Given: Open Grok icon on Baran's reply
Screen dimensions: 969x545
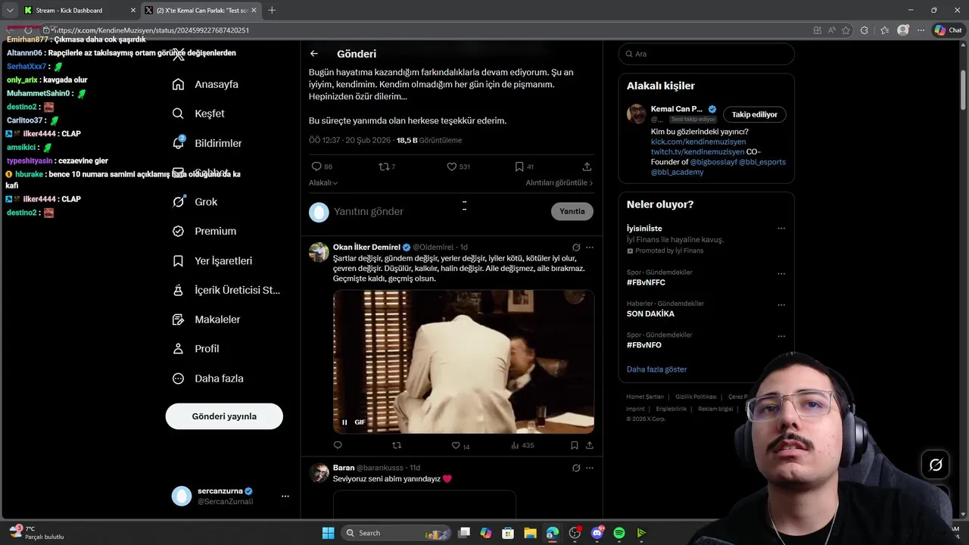Looking at the screenshot, I should (576, 468).
